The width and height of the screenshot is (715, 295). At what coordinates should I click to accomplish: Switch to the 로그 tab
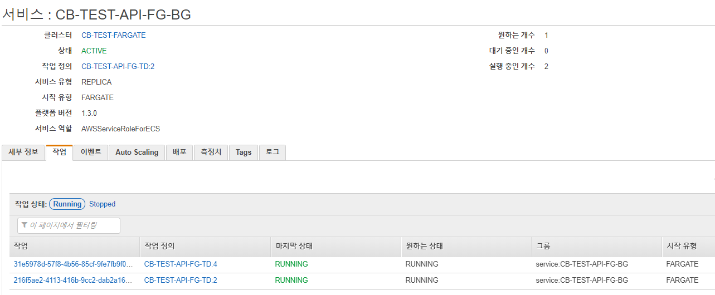(x=273, y=152)
